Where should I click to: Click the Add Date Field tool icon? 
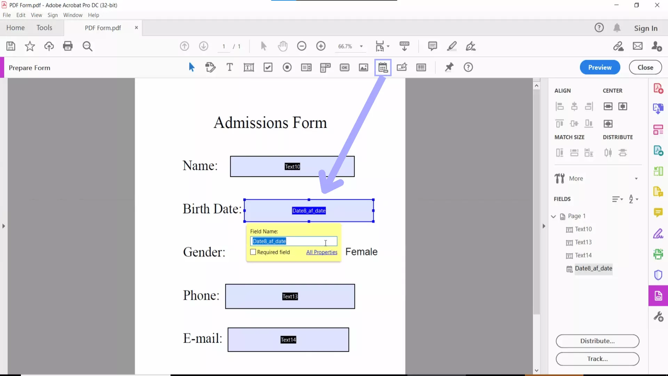pyautogui.click(x=383, y=68)
